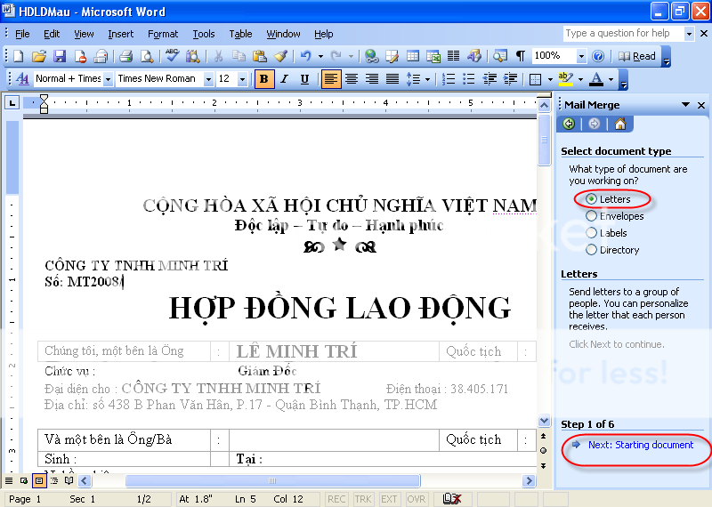Increase the paragraph indent
The height and width of the screenshot is (507, 712).
tap(510, 79)
